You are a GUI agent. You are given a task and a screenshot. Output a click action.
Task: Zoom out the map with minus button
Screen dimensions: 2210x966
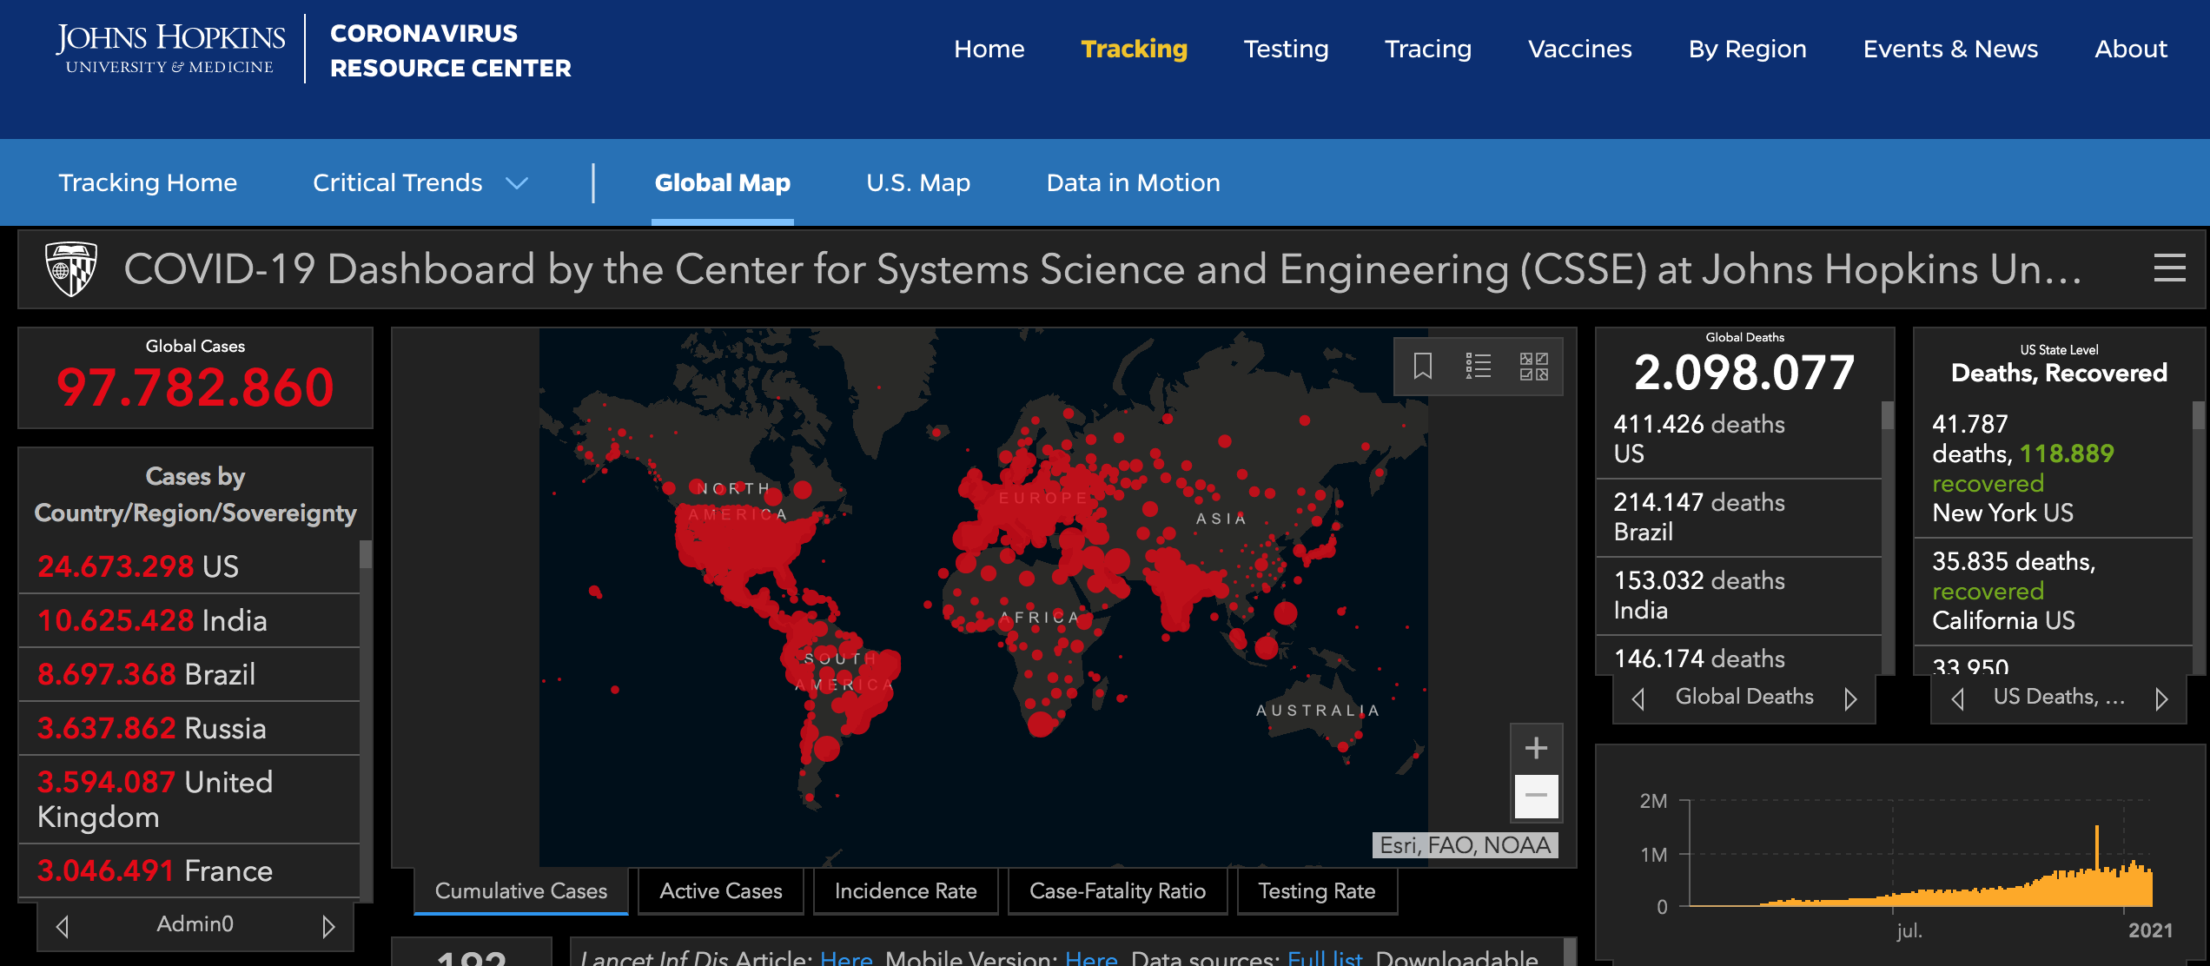pyautogui.click(x=1536, y=796)
